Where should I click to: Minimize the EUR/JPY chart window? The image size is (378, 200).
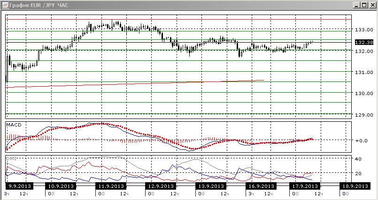click(x=357, y=5)
